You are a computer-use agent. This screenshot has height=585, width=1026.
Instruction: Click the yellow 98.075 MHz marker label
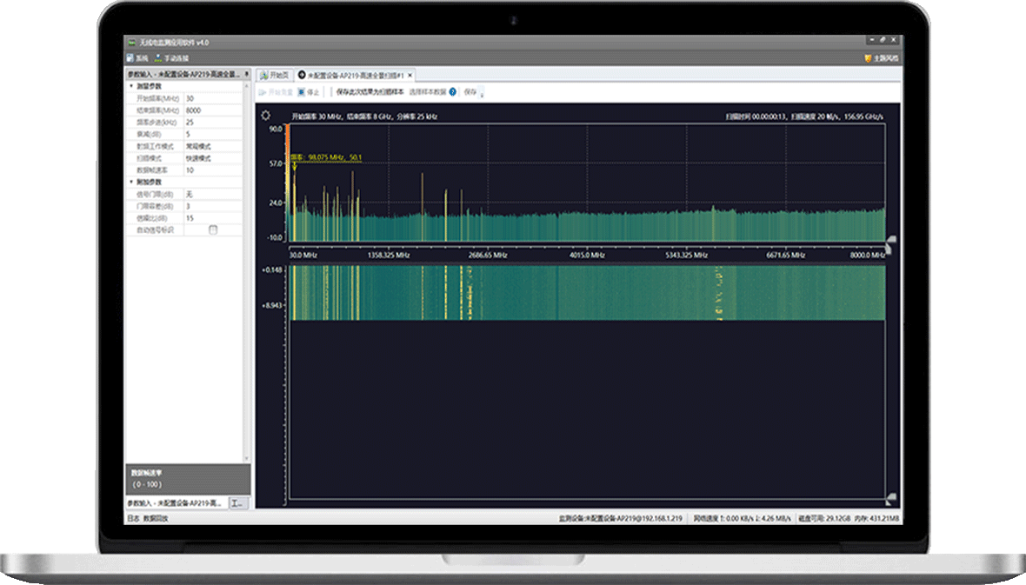coord(326,157)
